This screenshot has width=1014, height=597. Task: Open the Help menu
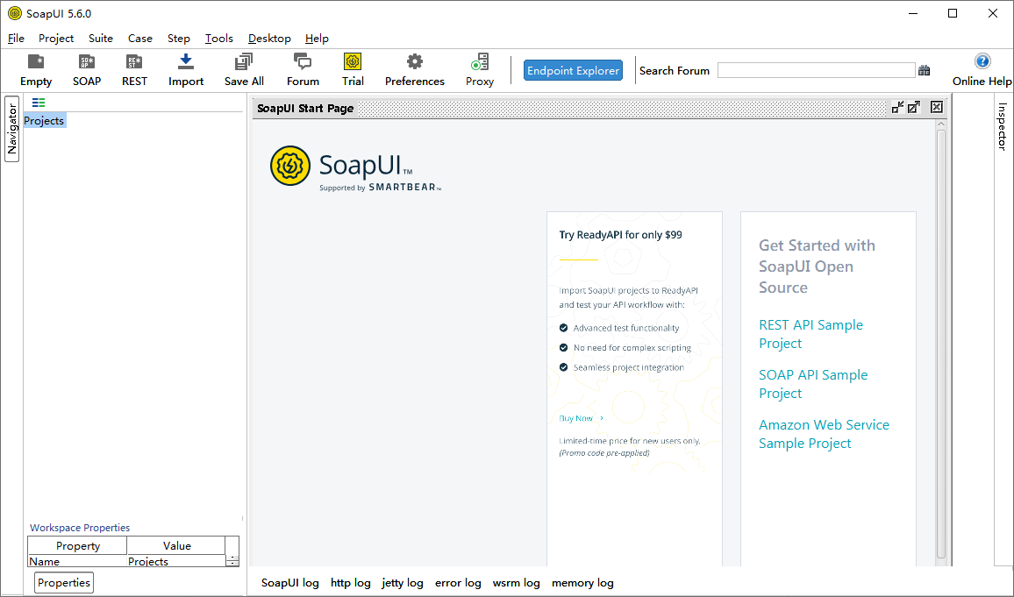click(x=317, y=38)
